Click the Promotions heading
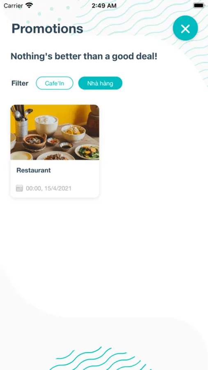Screen dimensions: 208x370 click(47, 28)
